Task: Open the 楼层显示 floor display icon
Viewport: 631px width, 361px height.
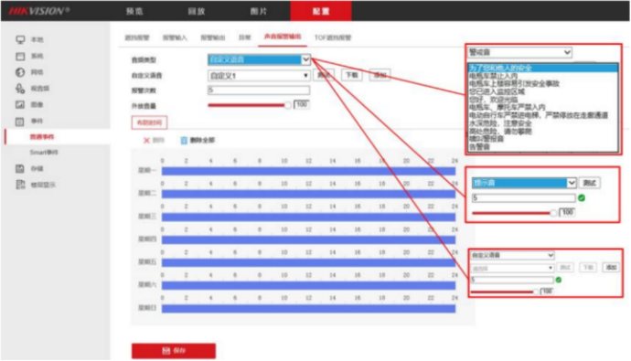Action: click(x=20, y=185)
